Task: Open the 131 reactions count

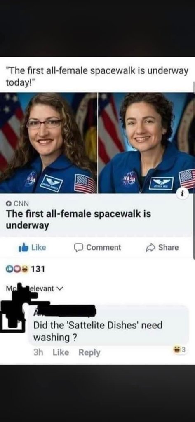Action: (38, 269)
